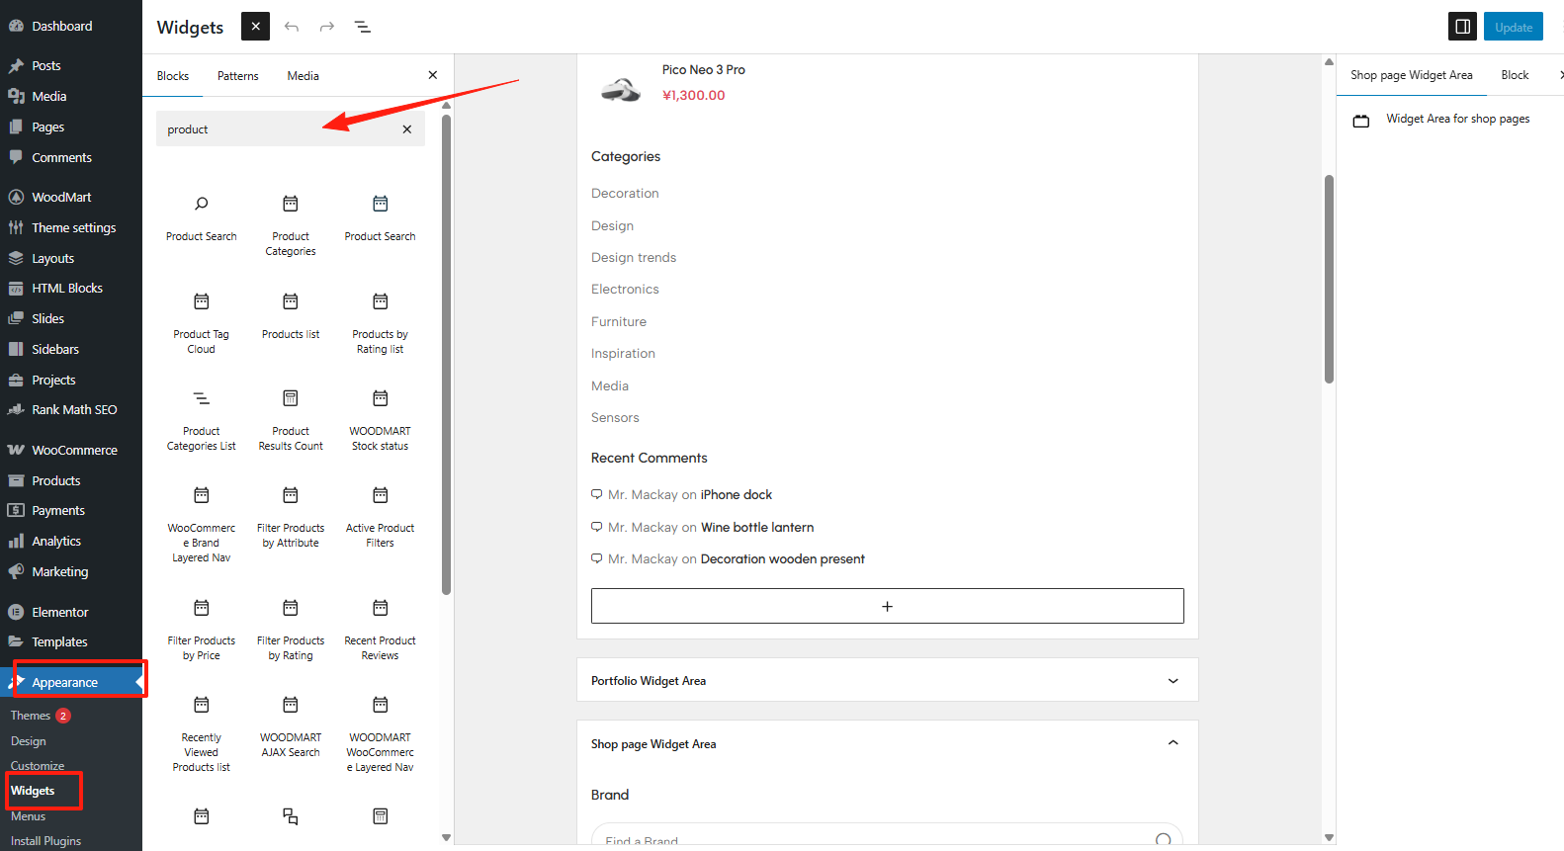Click the add block plus button
Screen dimensions: 1564x851
point(887,606)
